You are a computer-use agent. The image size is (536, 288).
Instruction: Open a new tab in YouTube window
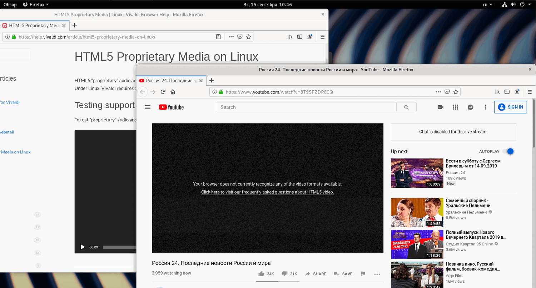pyautogui.click(x=211, y=80)
